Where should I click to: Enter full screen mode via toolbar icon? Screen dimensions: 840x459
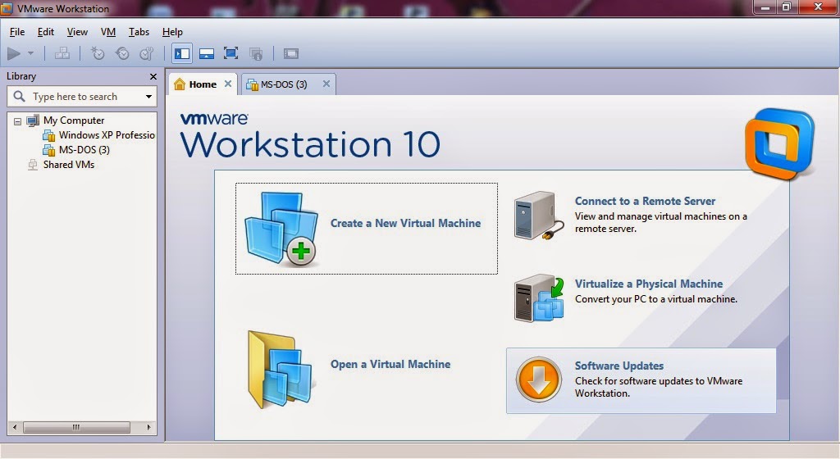231,53
